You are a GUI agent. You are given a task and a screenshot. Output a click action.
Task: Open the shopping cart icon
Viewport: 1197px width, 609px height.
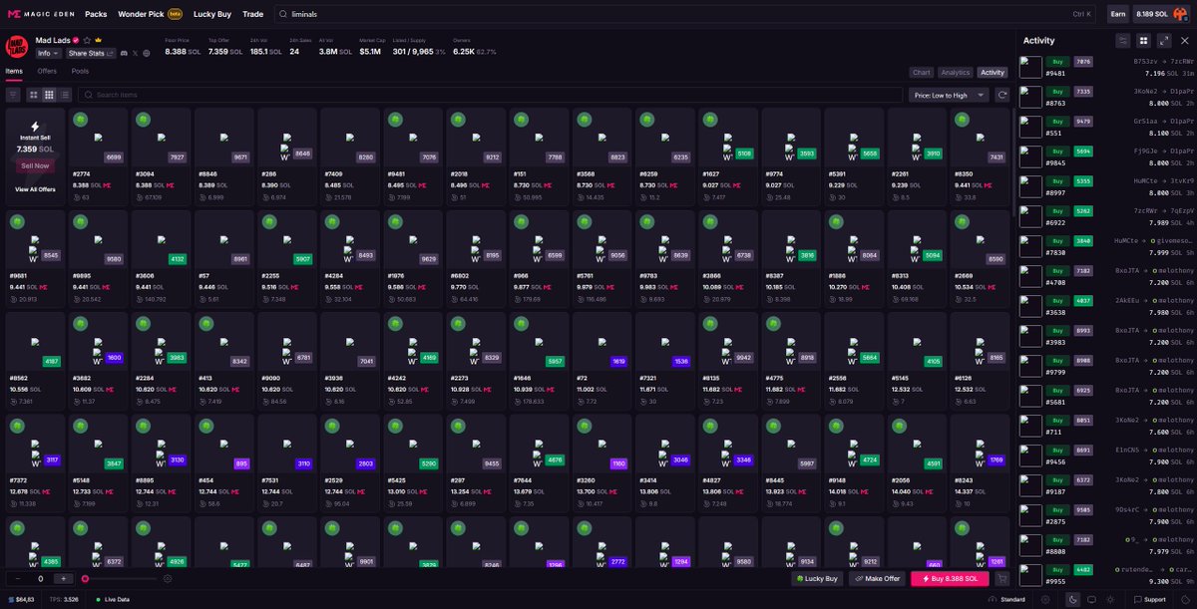click(1002, 578)
